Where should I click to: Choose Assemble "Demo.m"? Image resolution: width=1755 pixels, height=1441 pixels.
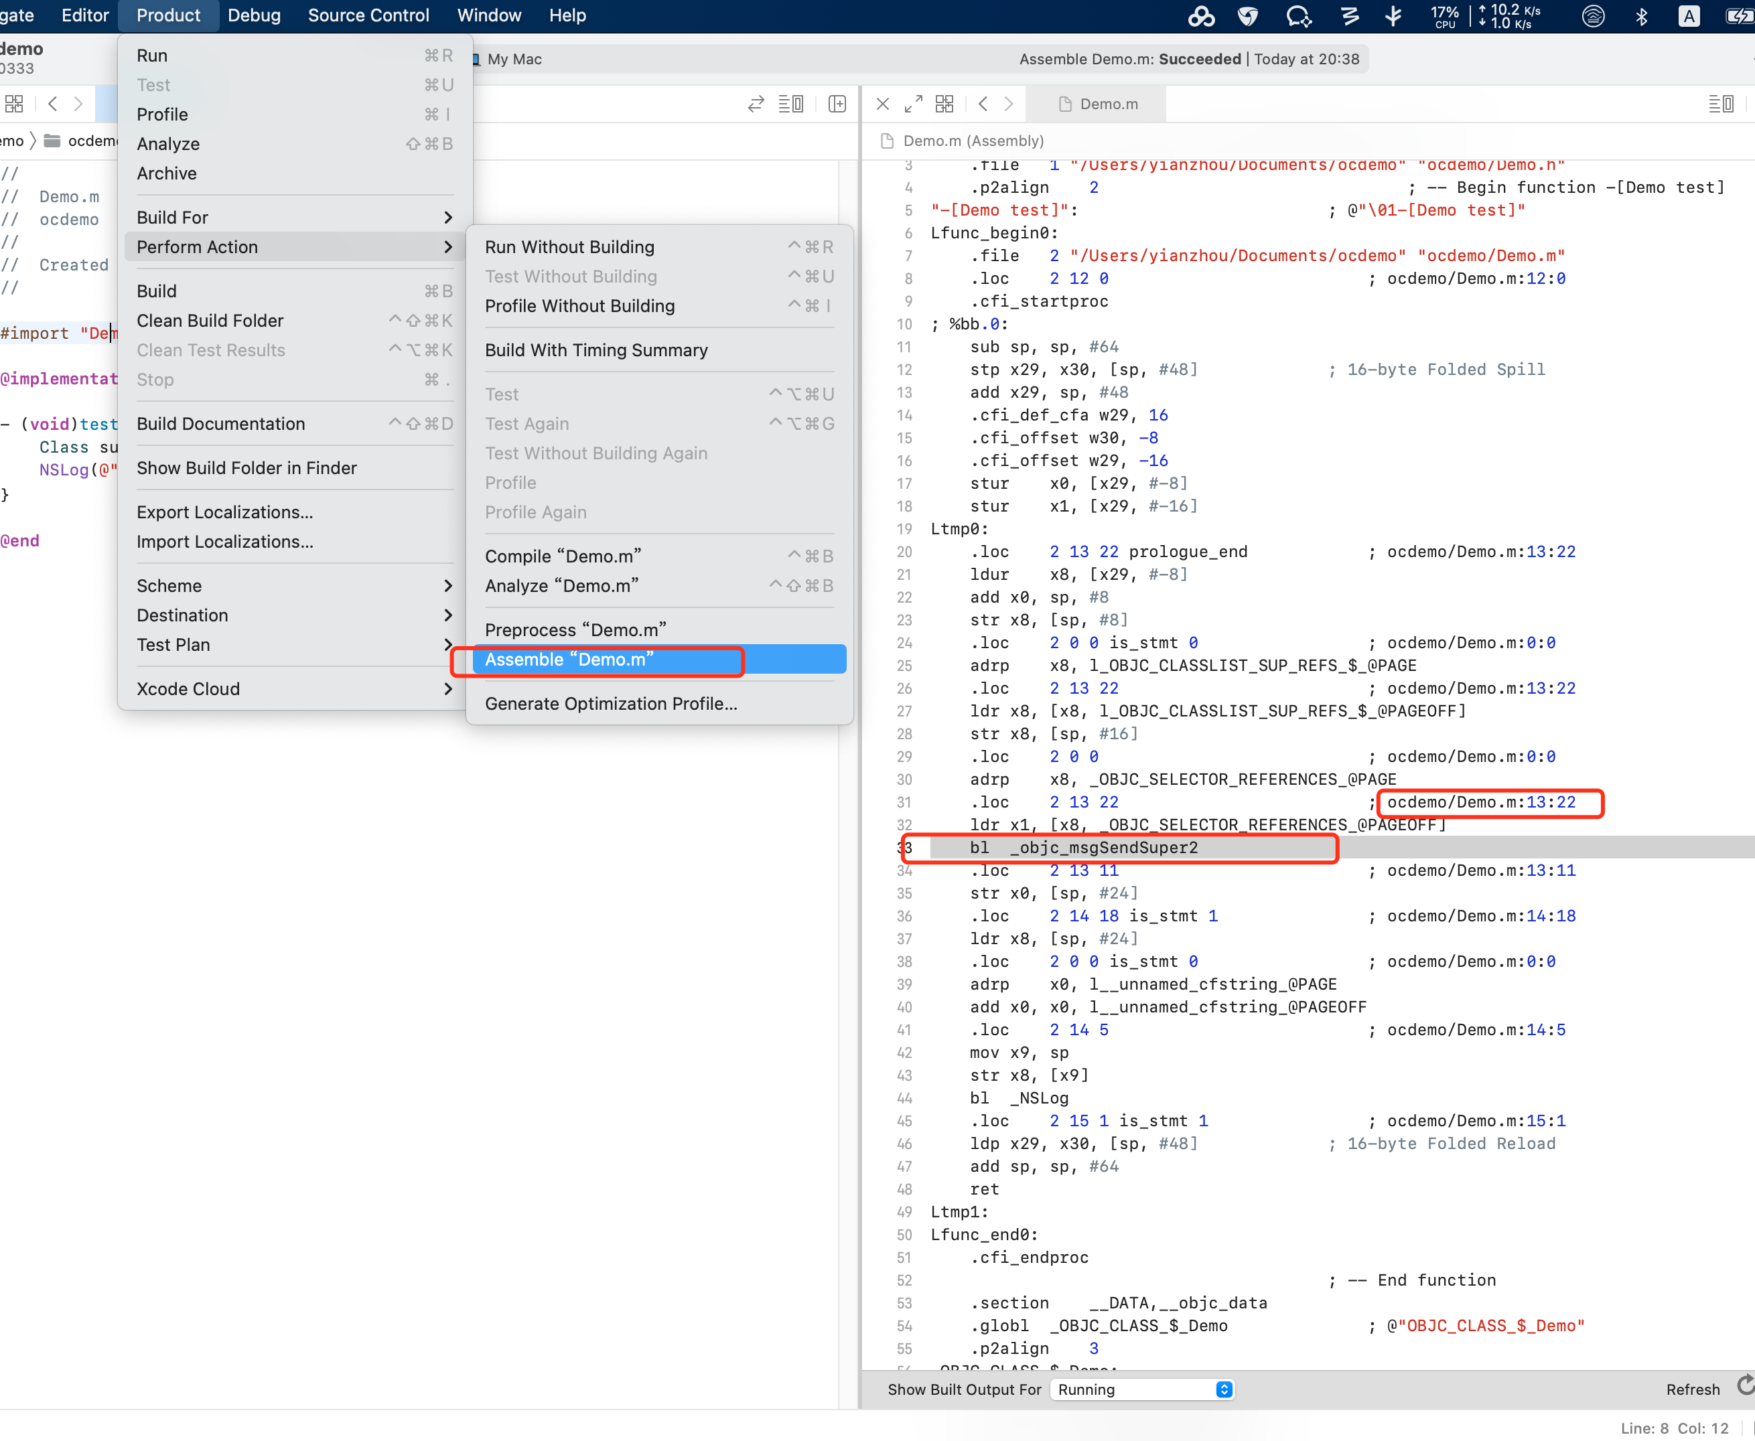pos(659,659)
